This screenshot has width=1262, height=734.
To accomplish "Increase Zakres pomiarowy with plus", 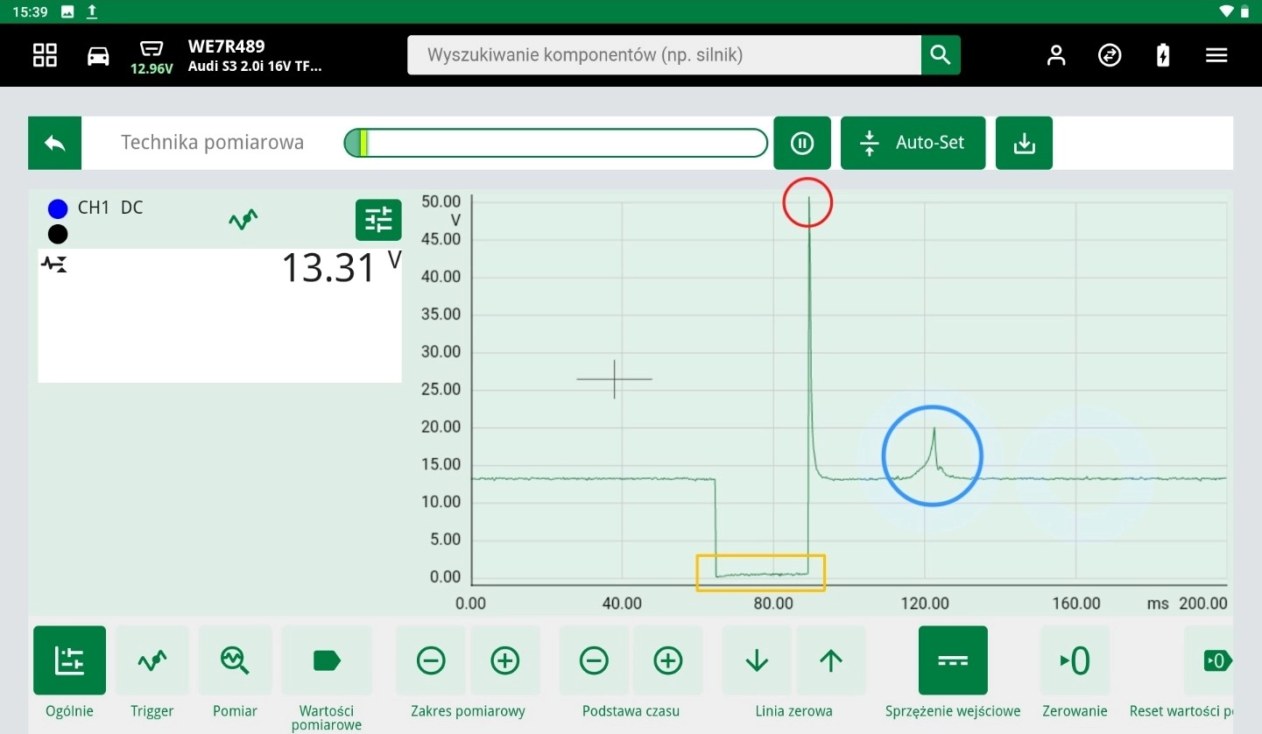I will click(x=505, y=660).
